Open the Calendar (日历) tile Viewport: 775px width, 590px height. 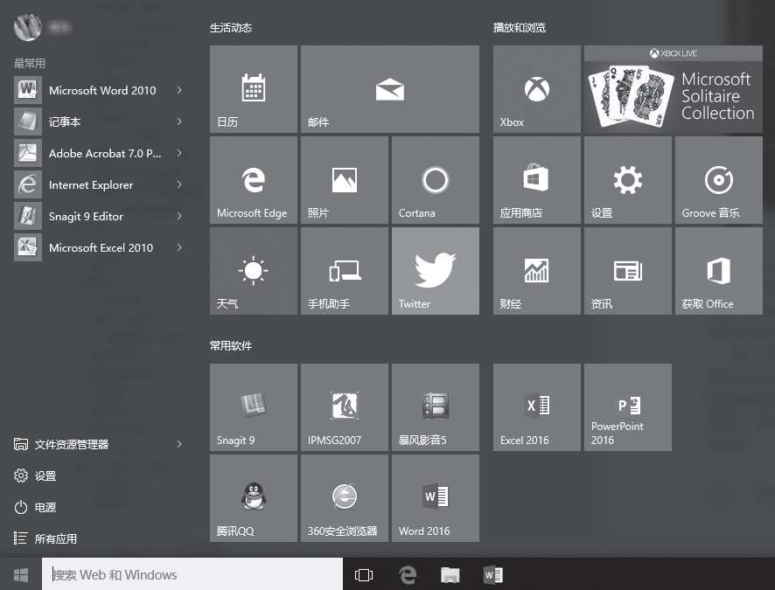(253, 89)
